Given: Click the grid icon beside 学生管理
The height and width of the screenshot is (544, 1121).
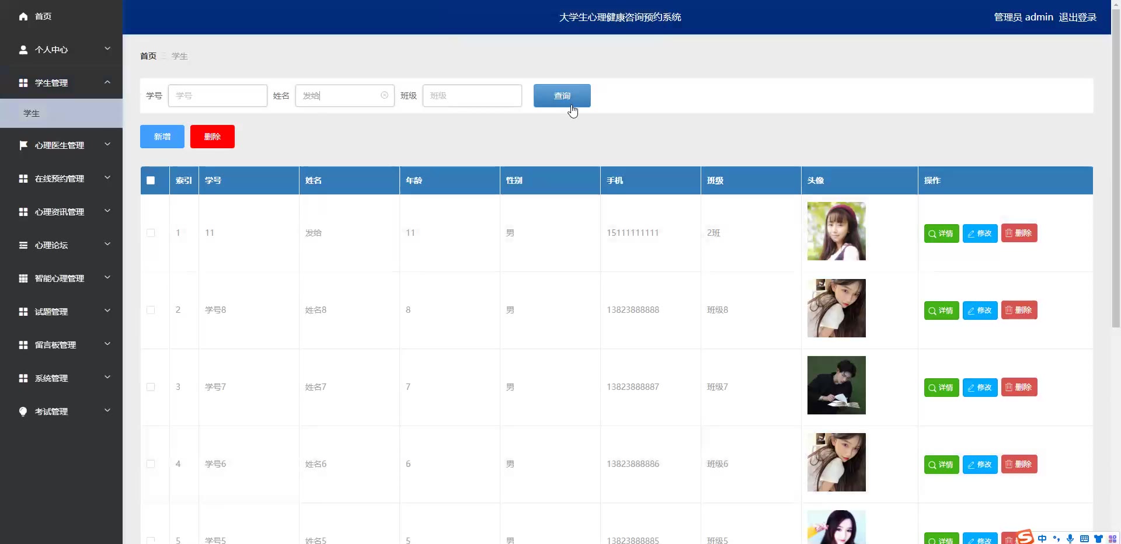Looking at the screenshot, I should tap(23, 83).
